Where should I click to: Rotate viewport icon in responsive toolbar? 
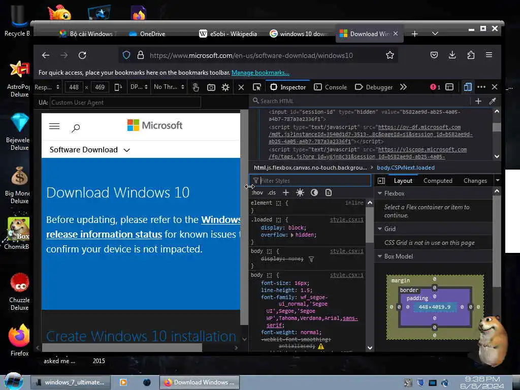click(x=118, y=87)
